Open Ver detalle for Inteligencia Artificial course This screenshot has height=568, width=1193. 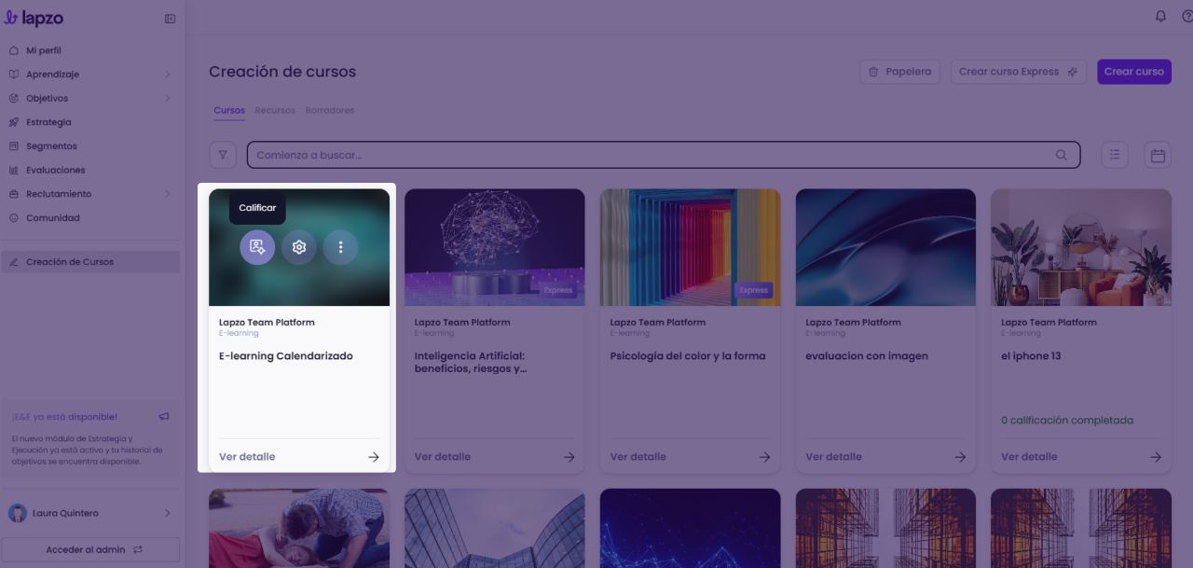coord(443,457)
